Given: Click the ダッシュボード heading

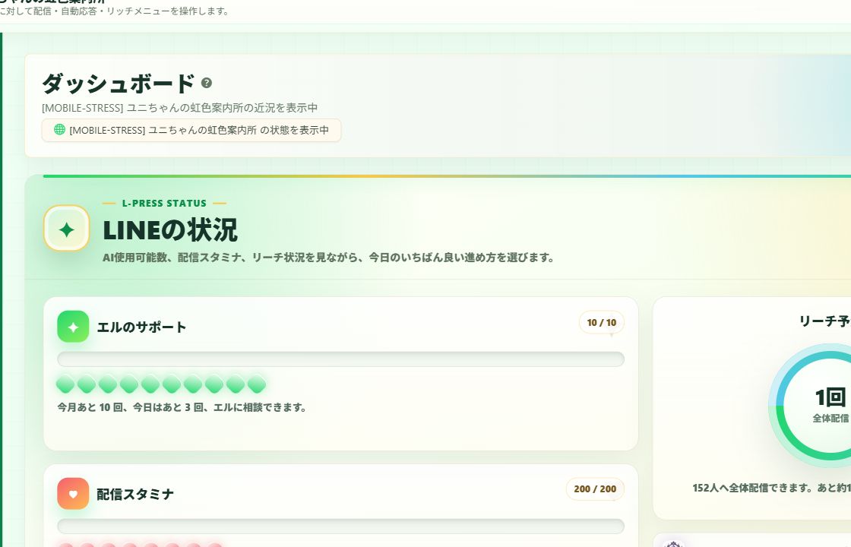Looking at the screenshot, I should pos(119,83).
